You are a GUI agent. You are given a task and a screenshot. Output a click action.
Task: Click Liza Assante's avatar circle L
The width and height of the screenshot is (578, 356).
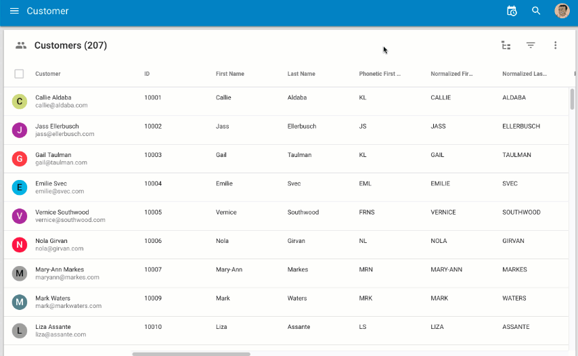click(20, 330)
